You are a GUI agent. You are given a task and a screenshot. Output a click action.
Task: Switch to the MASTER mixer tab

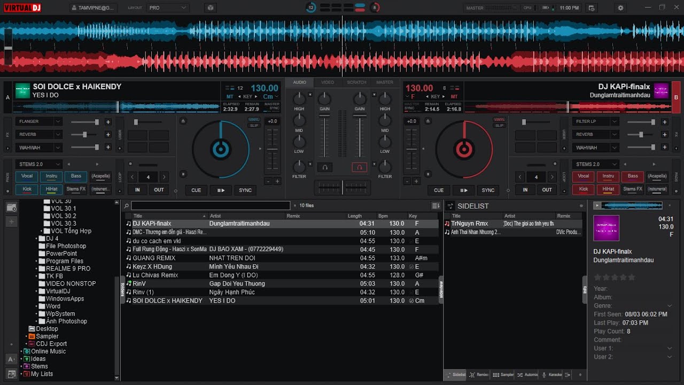(x=385, y=82)
